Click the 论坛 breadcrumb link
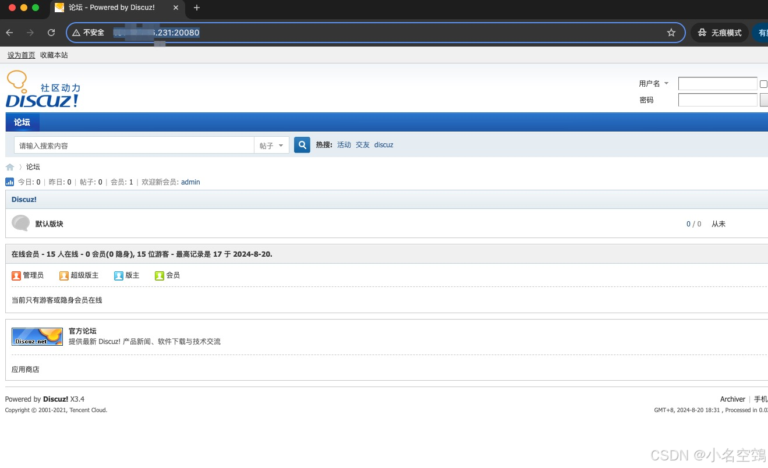The height and width of the screenshot is (468, 768). 33,167
